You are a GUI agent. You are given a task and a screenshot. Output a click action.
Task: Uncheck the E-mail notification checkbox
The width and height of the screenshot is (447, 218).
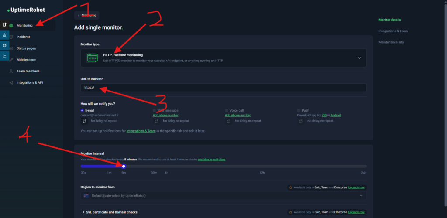click(83, 111)
